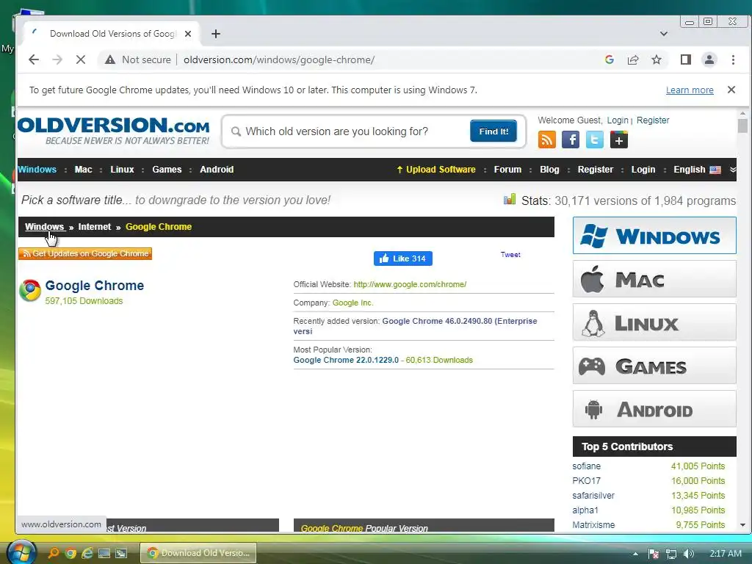Open the Facebook icon

pos(571,140)
